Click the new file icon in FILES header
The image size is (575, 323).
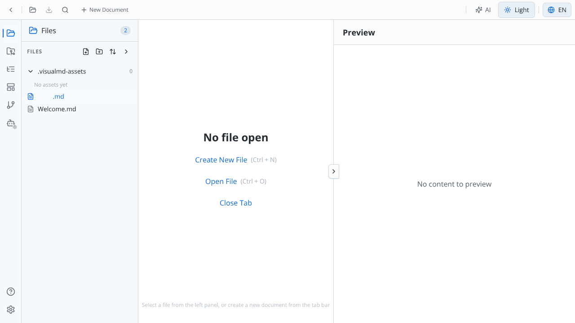pos(86,52)
